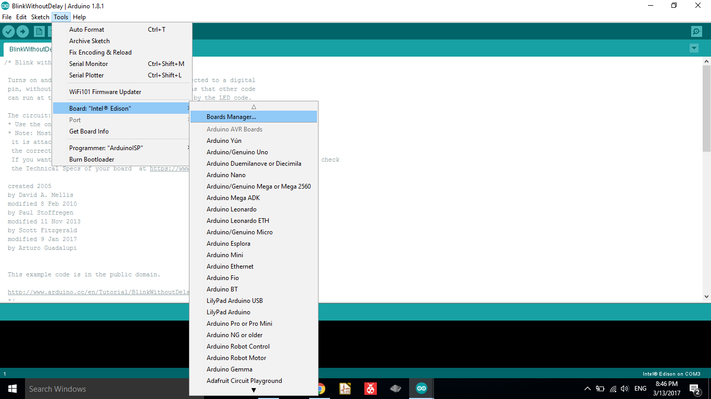
Task: Click the ENG language indicator
Action: click(641, 389)
